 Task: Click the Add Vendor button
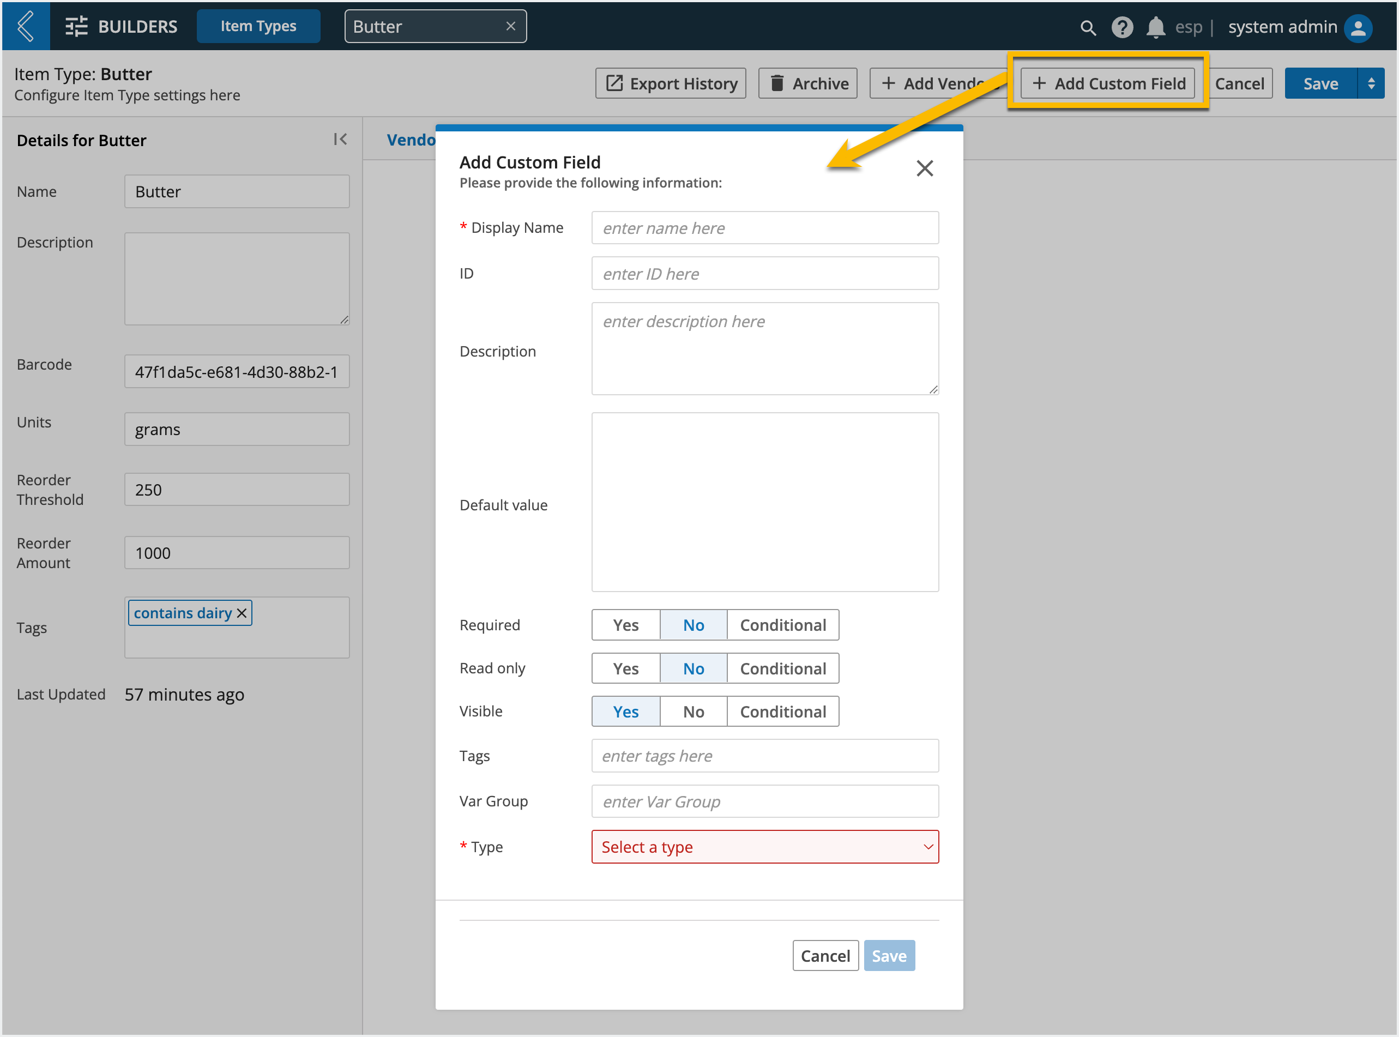pos(938,83)
